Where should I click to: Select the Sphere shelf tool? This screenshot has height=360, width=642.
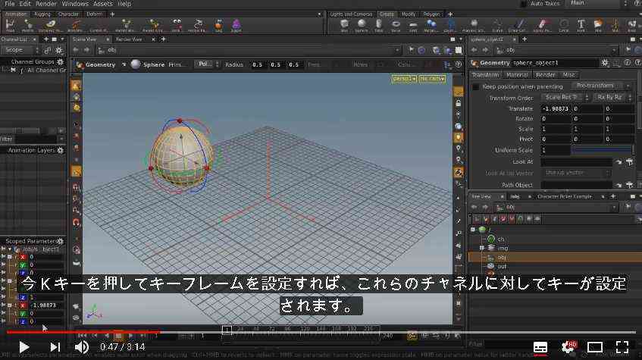(x=361, y=25)
